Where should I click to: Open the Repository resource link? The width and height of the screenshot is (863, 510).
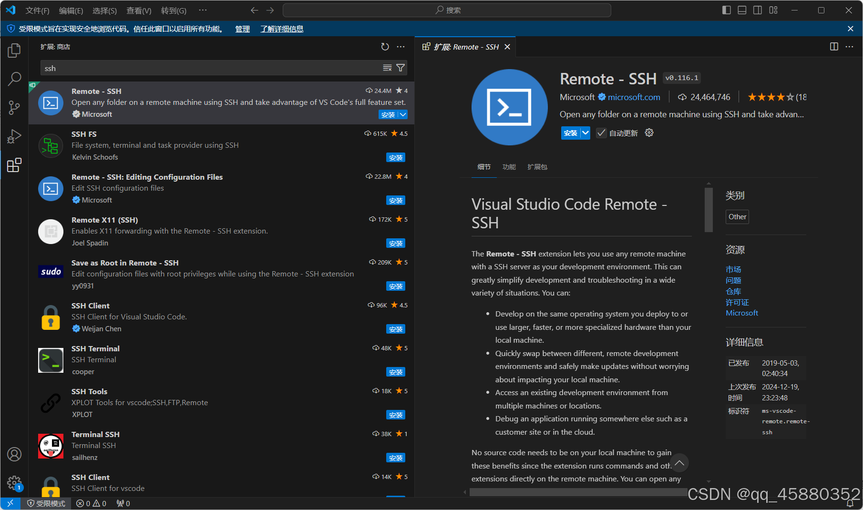733,291
